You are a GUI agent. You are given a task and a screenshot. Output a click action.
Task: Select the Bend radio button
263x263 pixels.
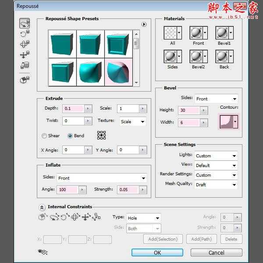(x=70, y=136)
